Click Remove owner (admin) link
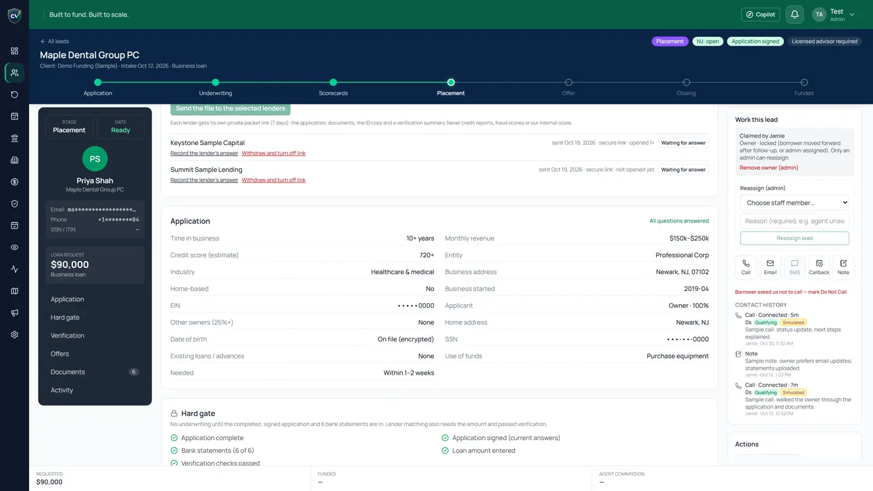The height and width of the screenshot is (491, 873). (x=769, y=168)
